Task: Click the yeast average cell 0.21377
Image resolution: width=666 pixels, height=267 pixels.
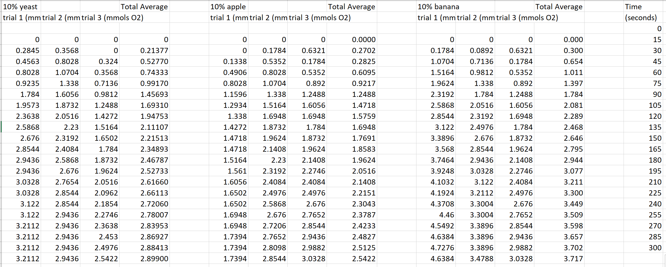Action: [144, 50]
